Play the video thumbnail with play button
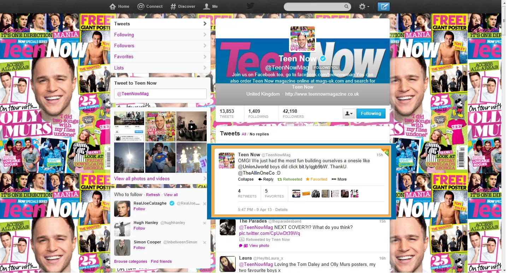507x273 pixels. click(x=191, y=126)
